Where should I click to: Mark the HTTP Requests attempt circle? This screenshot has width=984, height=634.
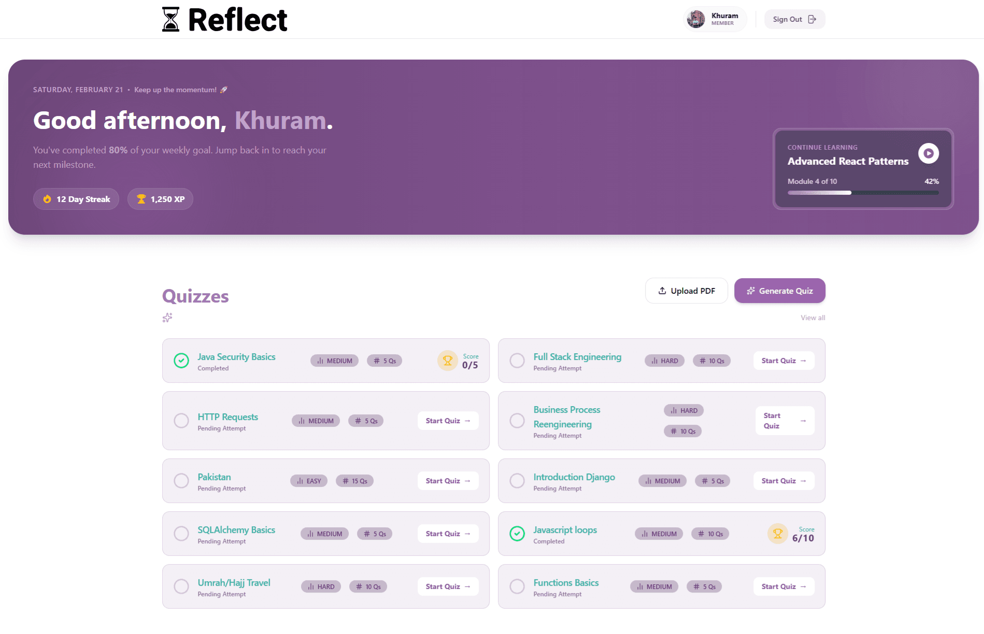pos(181,421)
